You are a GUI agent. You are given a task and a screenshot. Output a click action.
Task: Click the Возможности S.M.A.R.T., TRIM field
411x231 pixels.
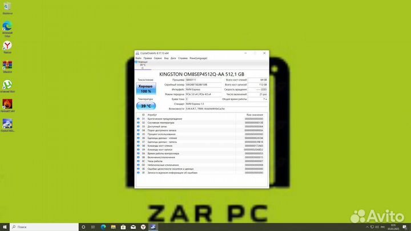227,109
